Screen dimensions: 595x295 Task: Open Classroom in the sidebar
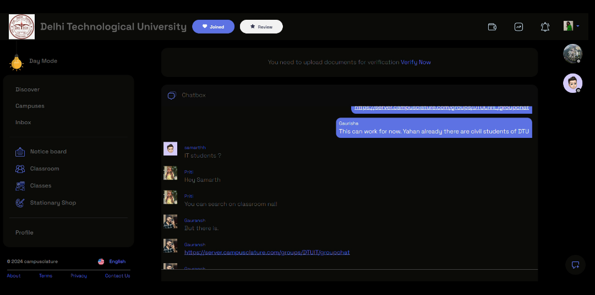[x=45, y=169]
